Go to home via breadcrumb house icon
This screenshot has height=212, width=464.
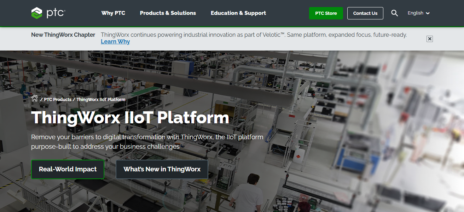pos(34,99)
